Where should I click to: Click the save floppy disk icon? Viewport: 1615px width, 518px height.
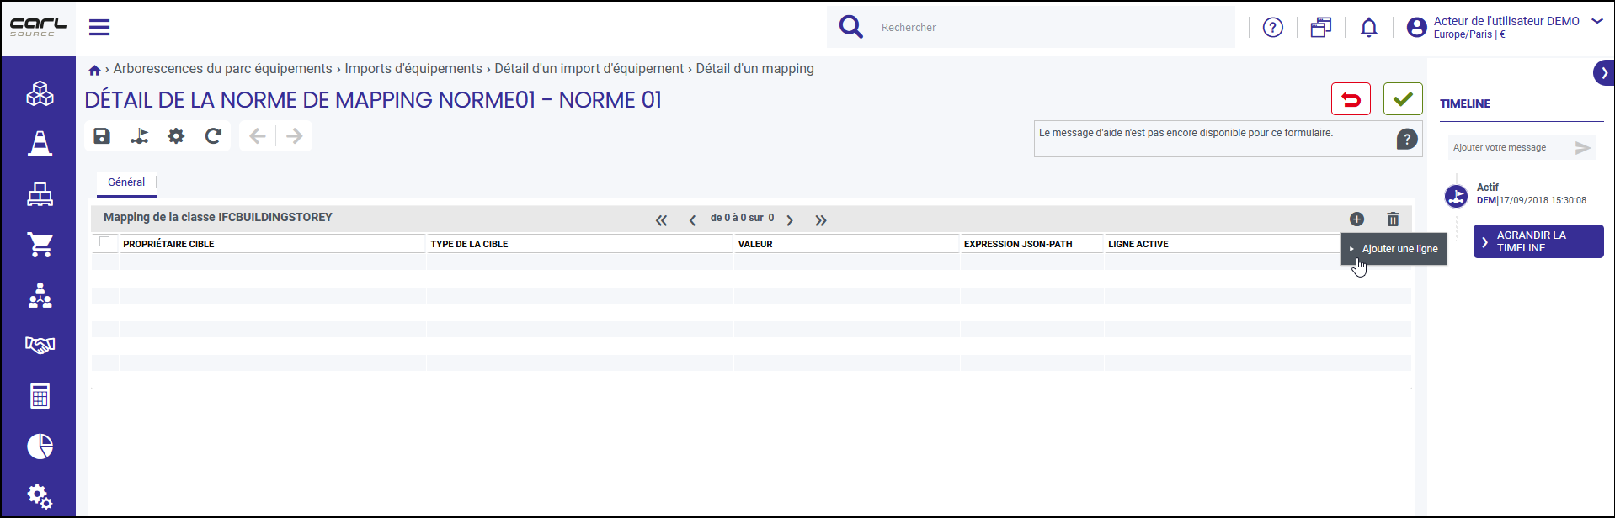[102, 136]
